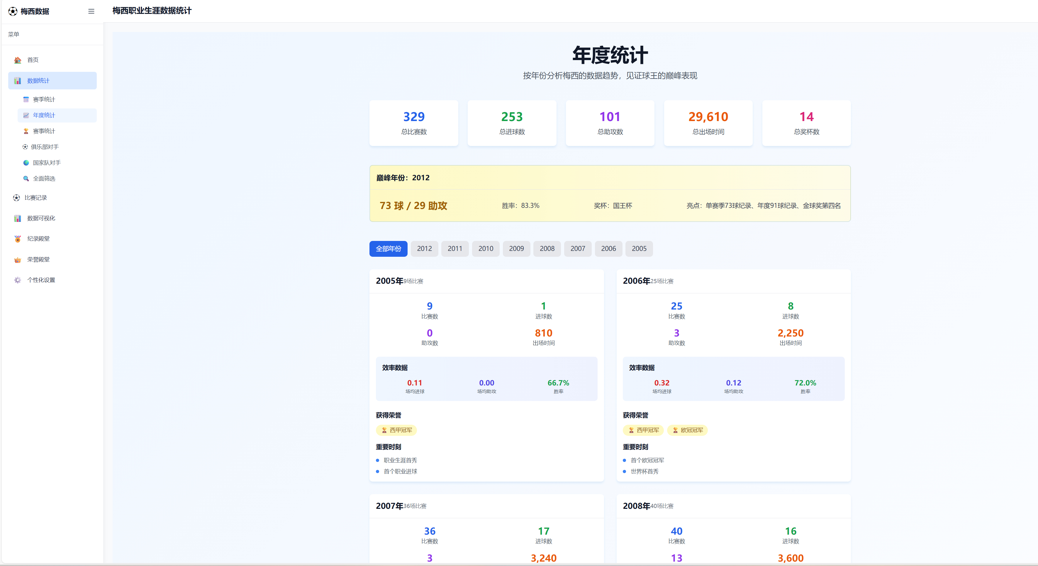This screenshot has width=1038, height=566.
Task: Filter by year 2008
Action: 547,249
